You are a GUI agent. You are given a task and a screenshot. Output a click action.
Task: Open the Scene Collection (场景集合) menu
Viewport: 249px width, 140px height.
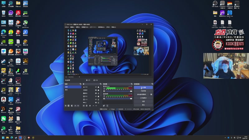[101, 27]
